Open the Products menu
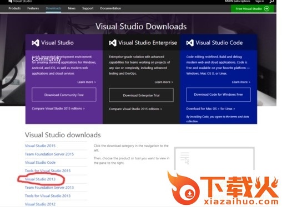The height and width of the screenshot is (207, 282). click(14, 8)
